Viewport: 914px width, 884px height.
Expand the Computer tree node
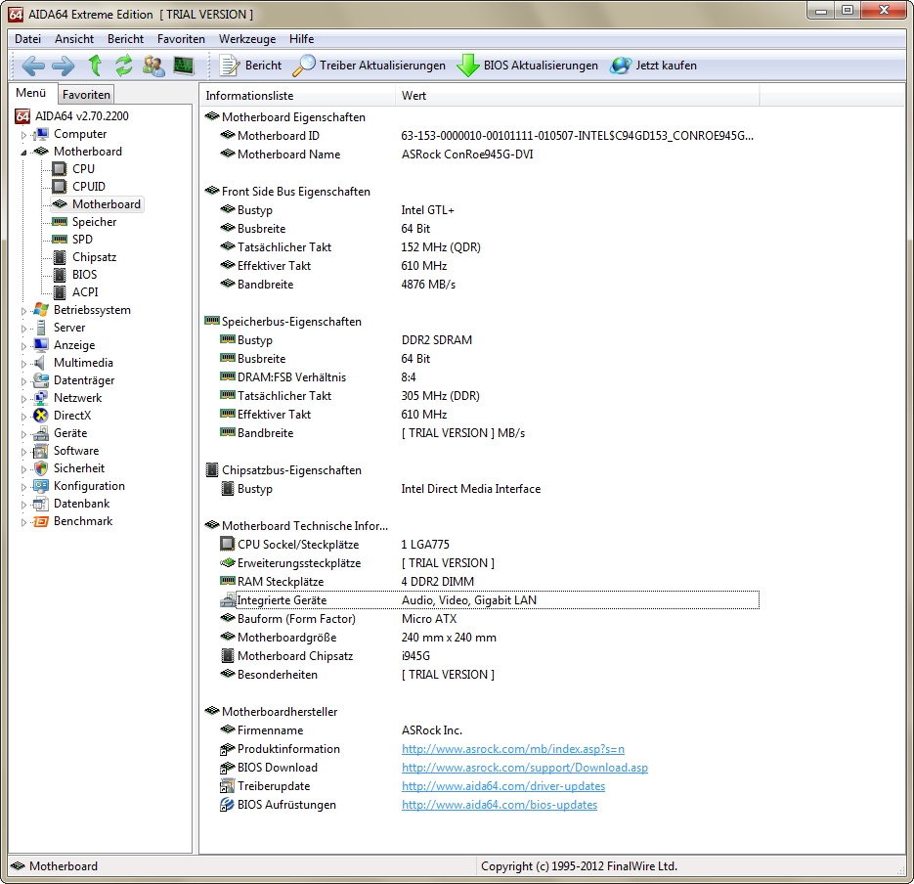[x=24, y=135]
